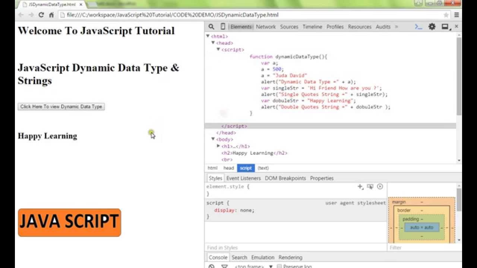Click the script breadcrumb item
Viewport: 477px width, 268px height.
[x=246, y=168]
